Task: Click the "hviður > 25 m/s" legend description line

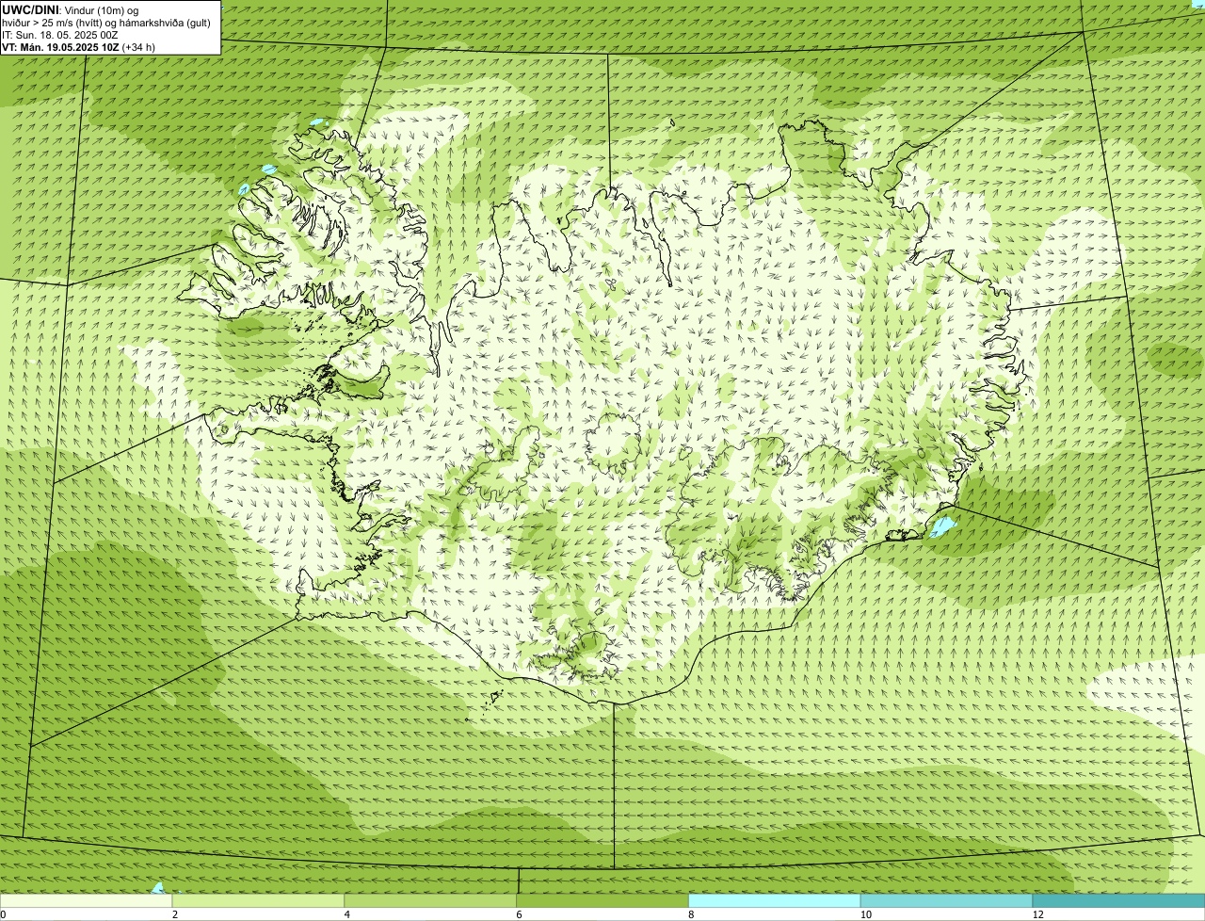Action: (106, 23)
